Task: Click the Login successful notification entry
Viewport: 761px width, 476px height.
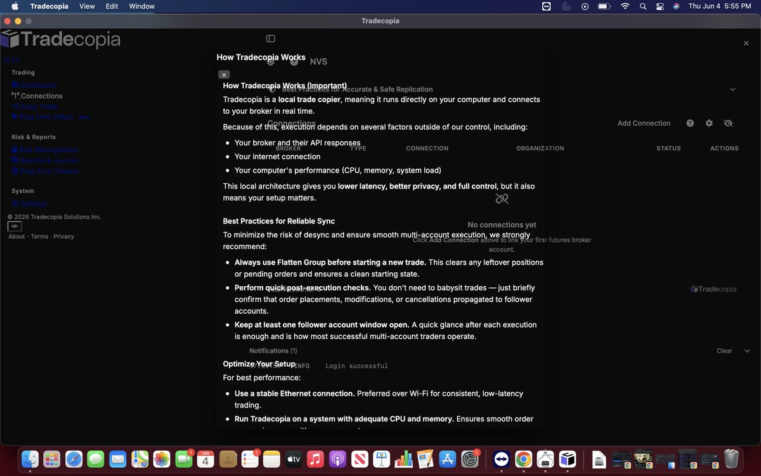Action: click(x=356, y=366)
